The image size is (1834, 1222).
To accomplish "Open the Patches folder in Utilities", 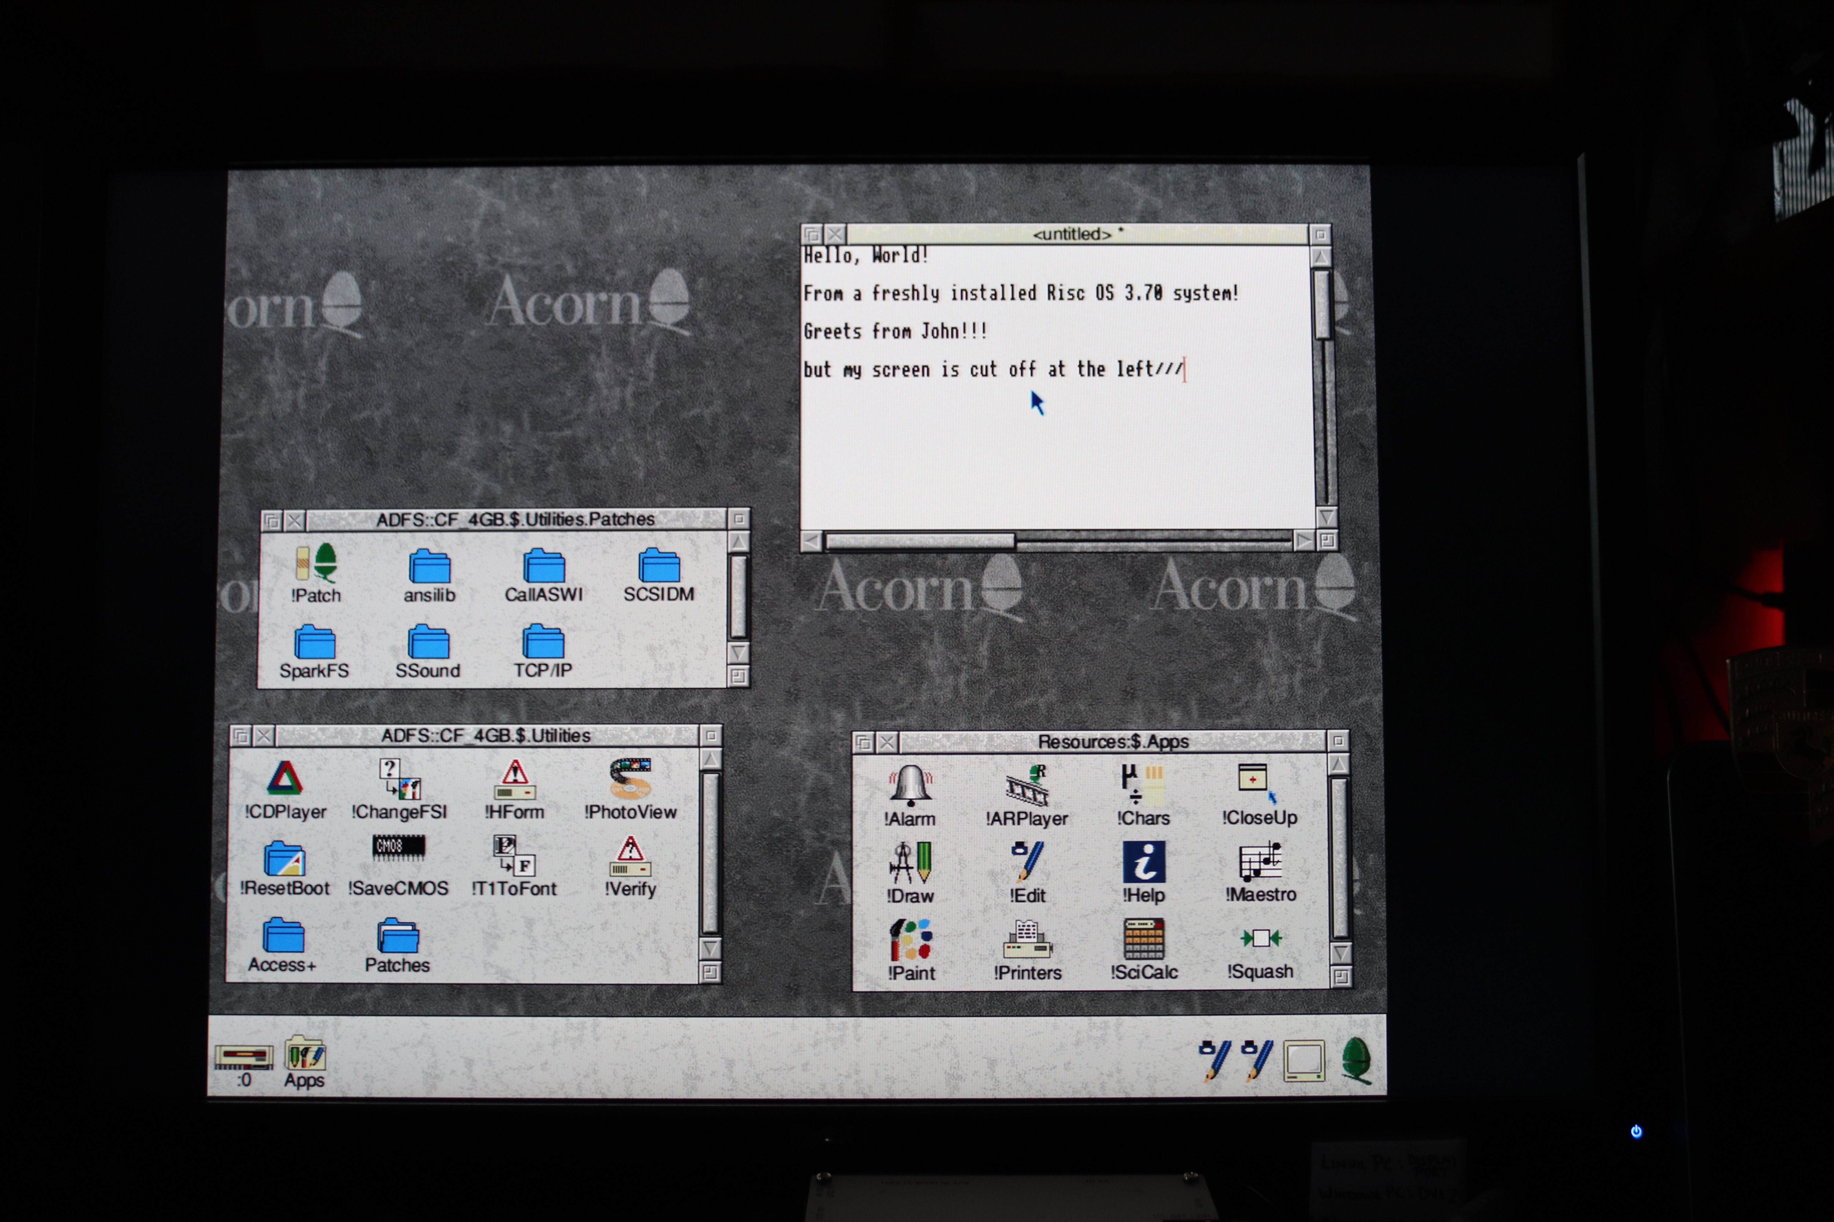I will tap(398, 945).
